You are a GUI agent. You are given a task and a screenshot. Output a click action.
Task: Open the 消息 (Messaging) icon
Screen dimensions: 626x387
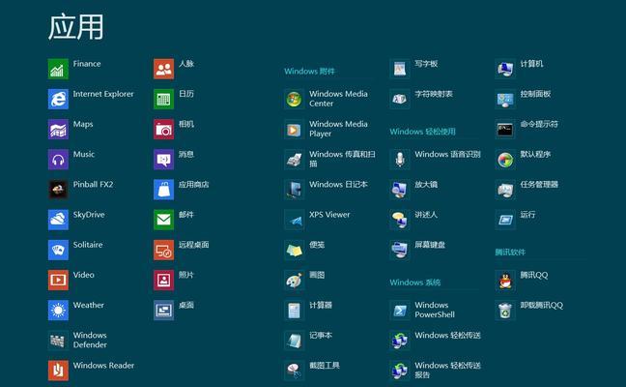(163, 159)
